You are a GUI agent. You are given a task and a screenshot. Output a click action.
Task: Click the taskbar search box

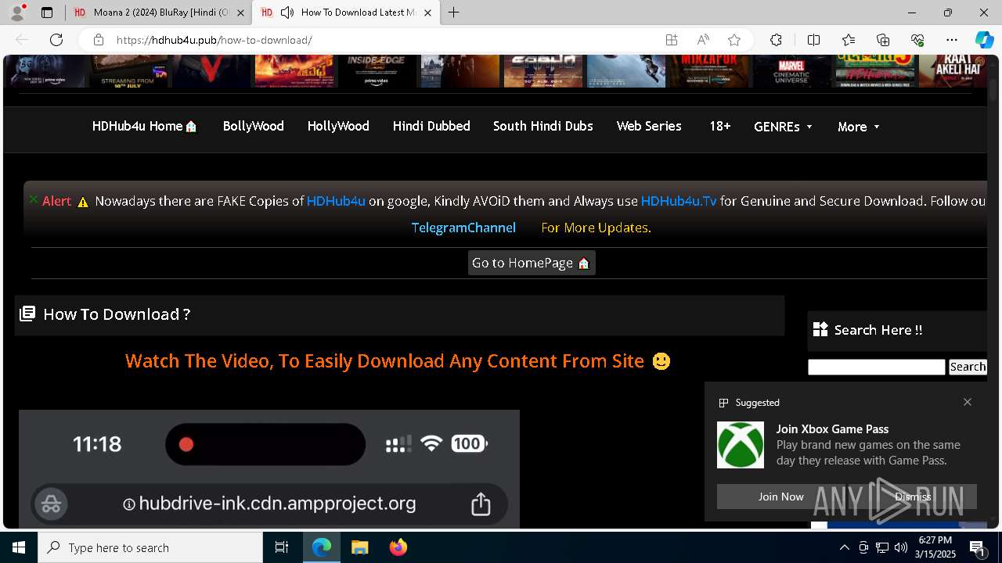[x=150, y=547]
